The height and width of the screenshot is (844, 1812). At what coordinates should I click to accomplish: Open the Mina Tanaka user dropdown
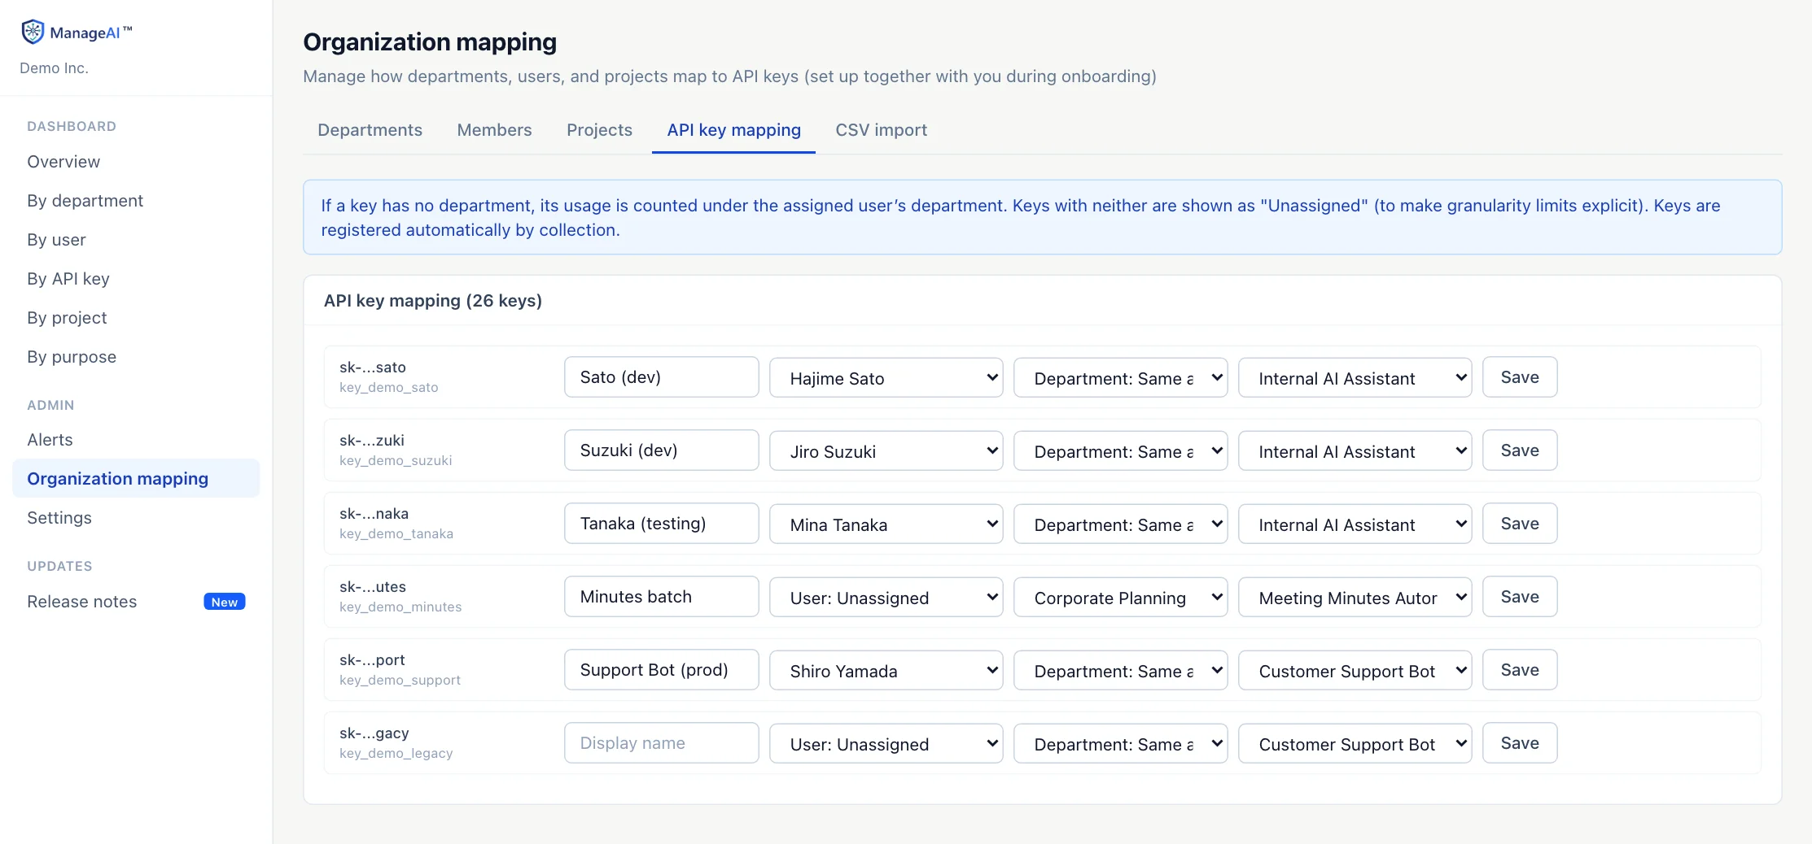[886, 524]
